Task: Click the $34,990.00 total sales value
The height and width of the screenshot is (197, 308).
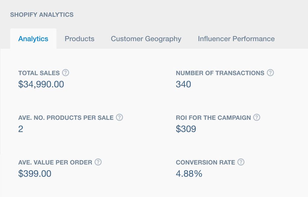Action: pos(41,84)
